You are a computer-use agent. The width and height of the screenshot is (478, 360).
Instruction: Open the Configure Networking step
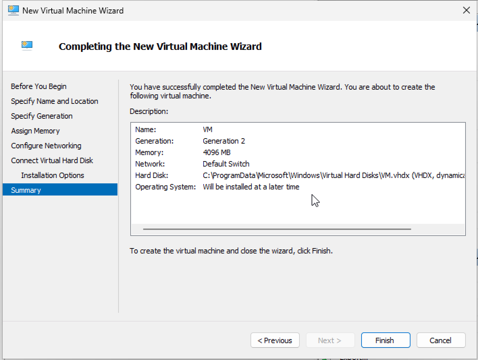(46, 146)
